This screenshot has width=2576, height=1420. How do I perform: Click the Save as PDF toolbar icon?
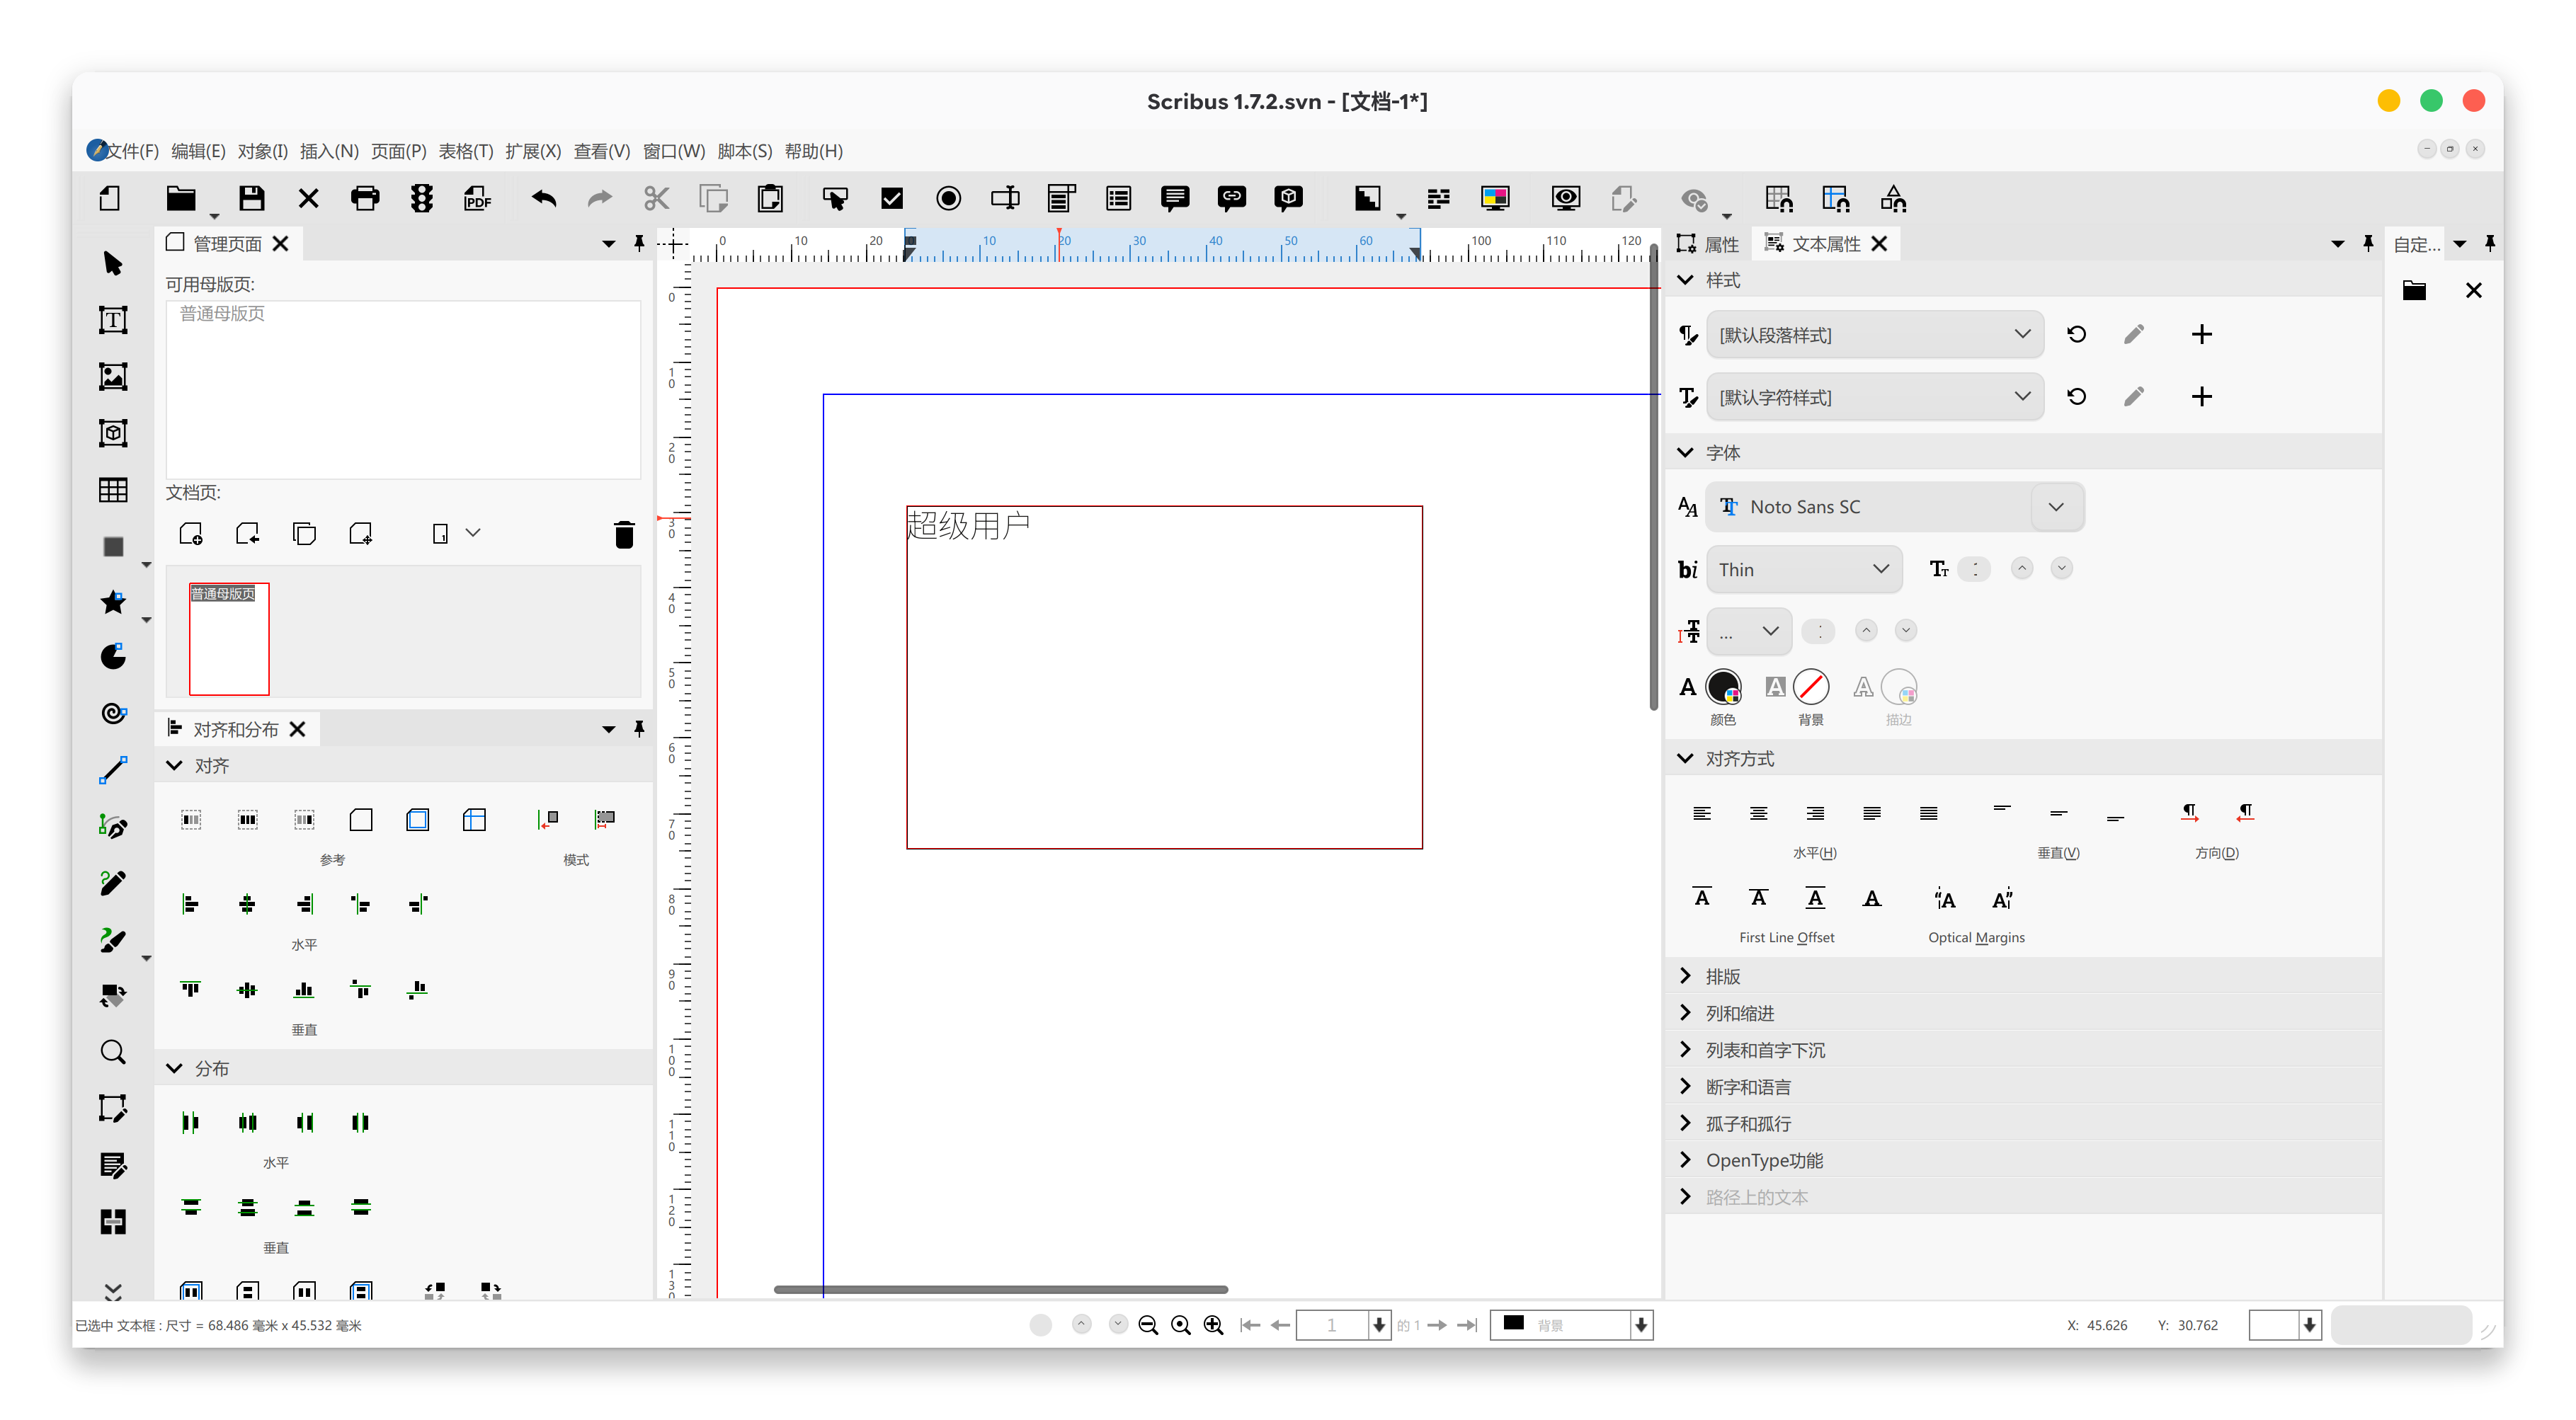pos(478,199)
